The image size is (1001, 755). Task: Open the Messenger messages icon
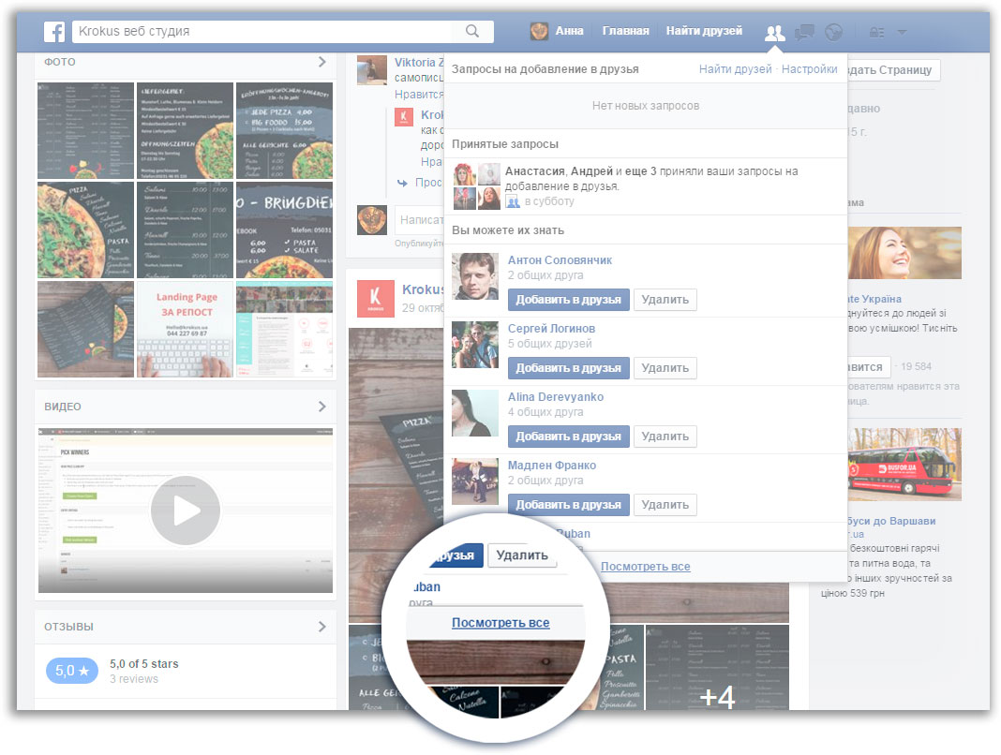pos(803,31)
